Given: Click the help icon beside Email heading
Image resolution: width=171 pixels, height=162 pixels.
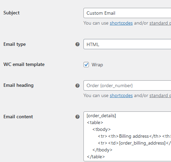Looking at the screenshot, I should point(77,86).
